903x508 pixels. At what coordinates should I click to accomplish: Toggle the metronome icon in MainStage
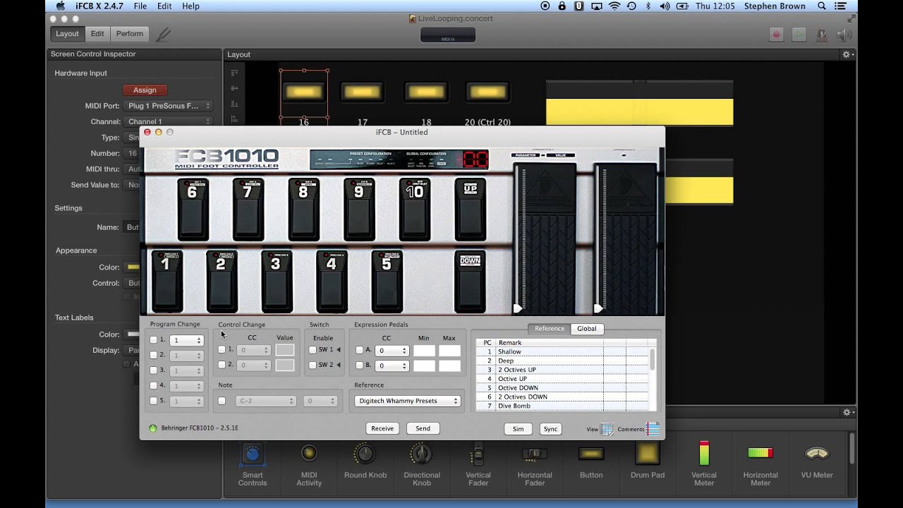pyautogui.click(x=822, y=34)
